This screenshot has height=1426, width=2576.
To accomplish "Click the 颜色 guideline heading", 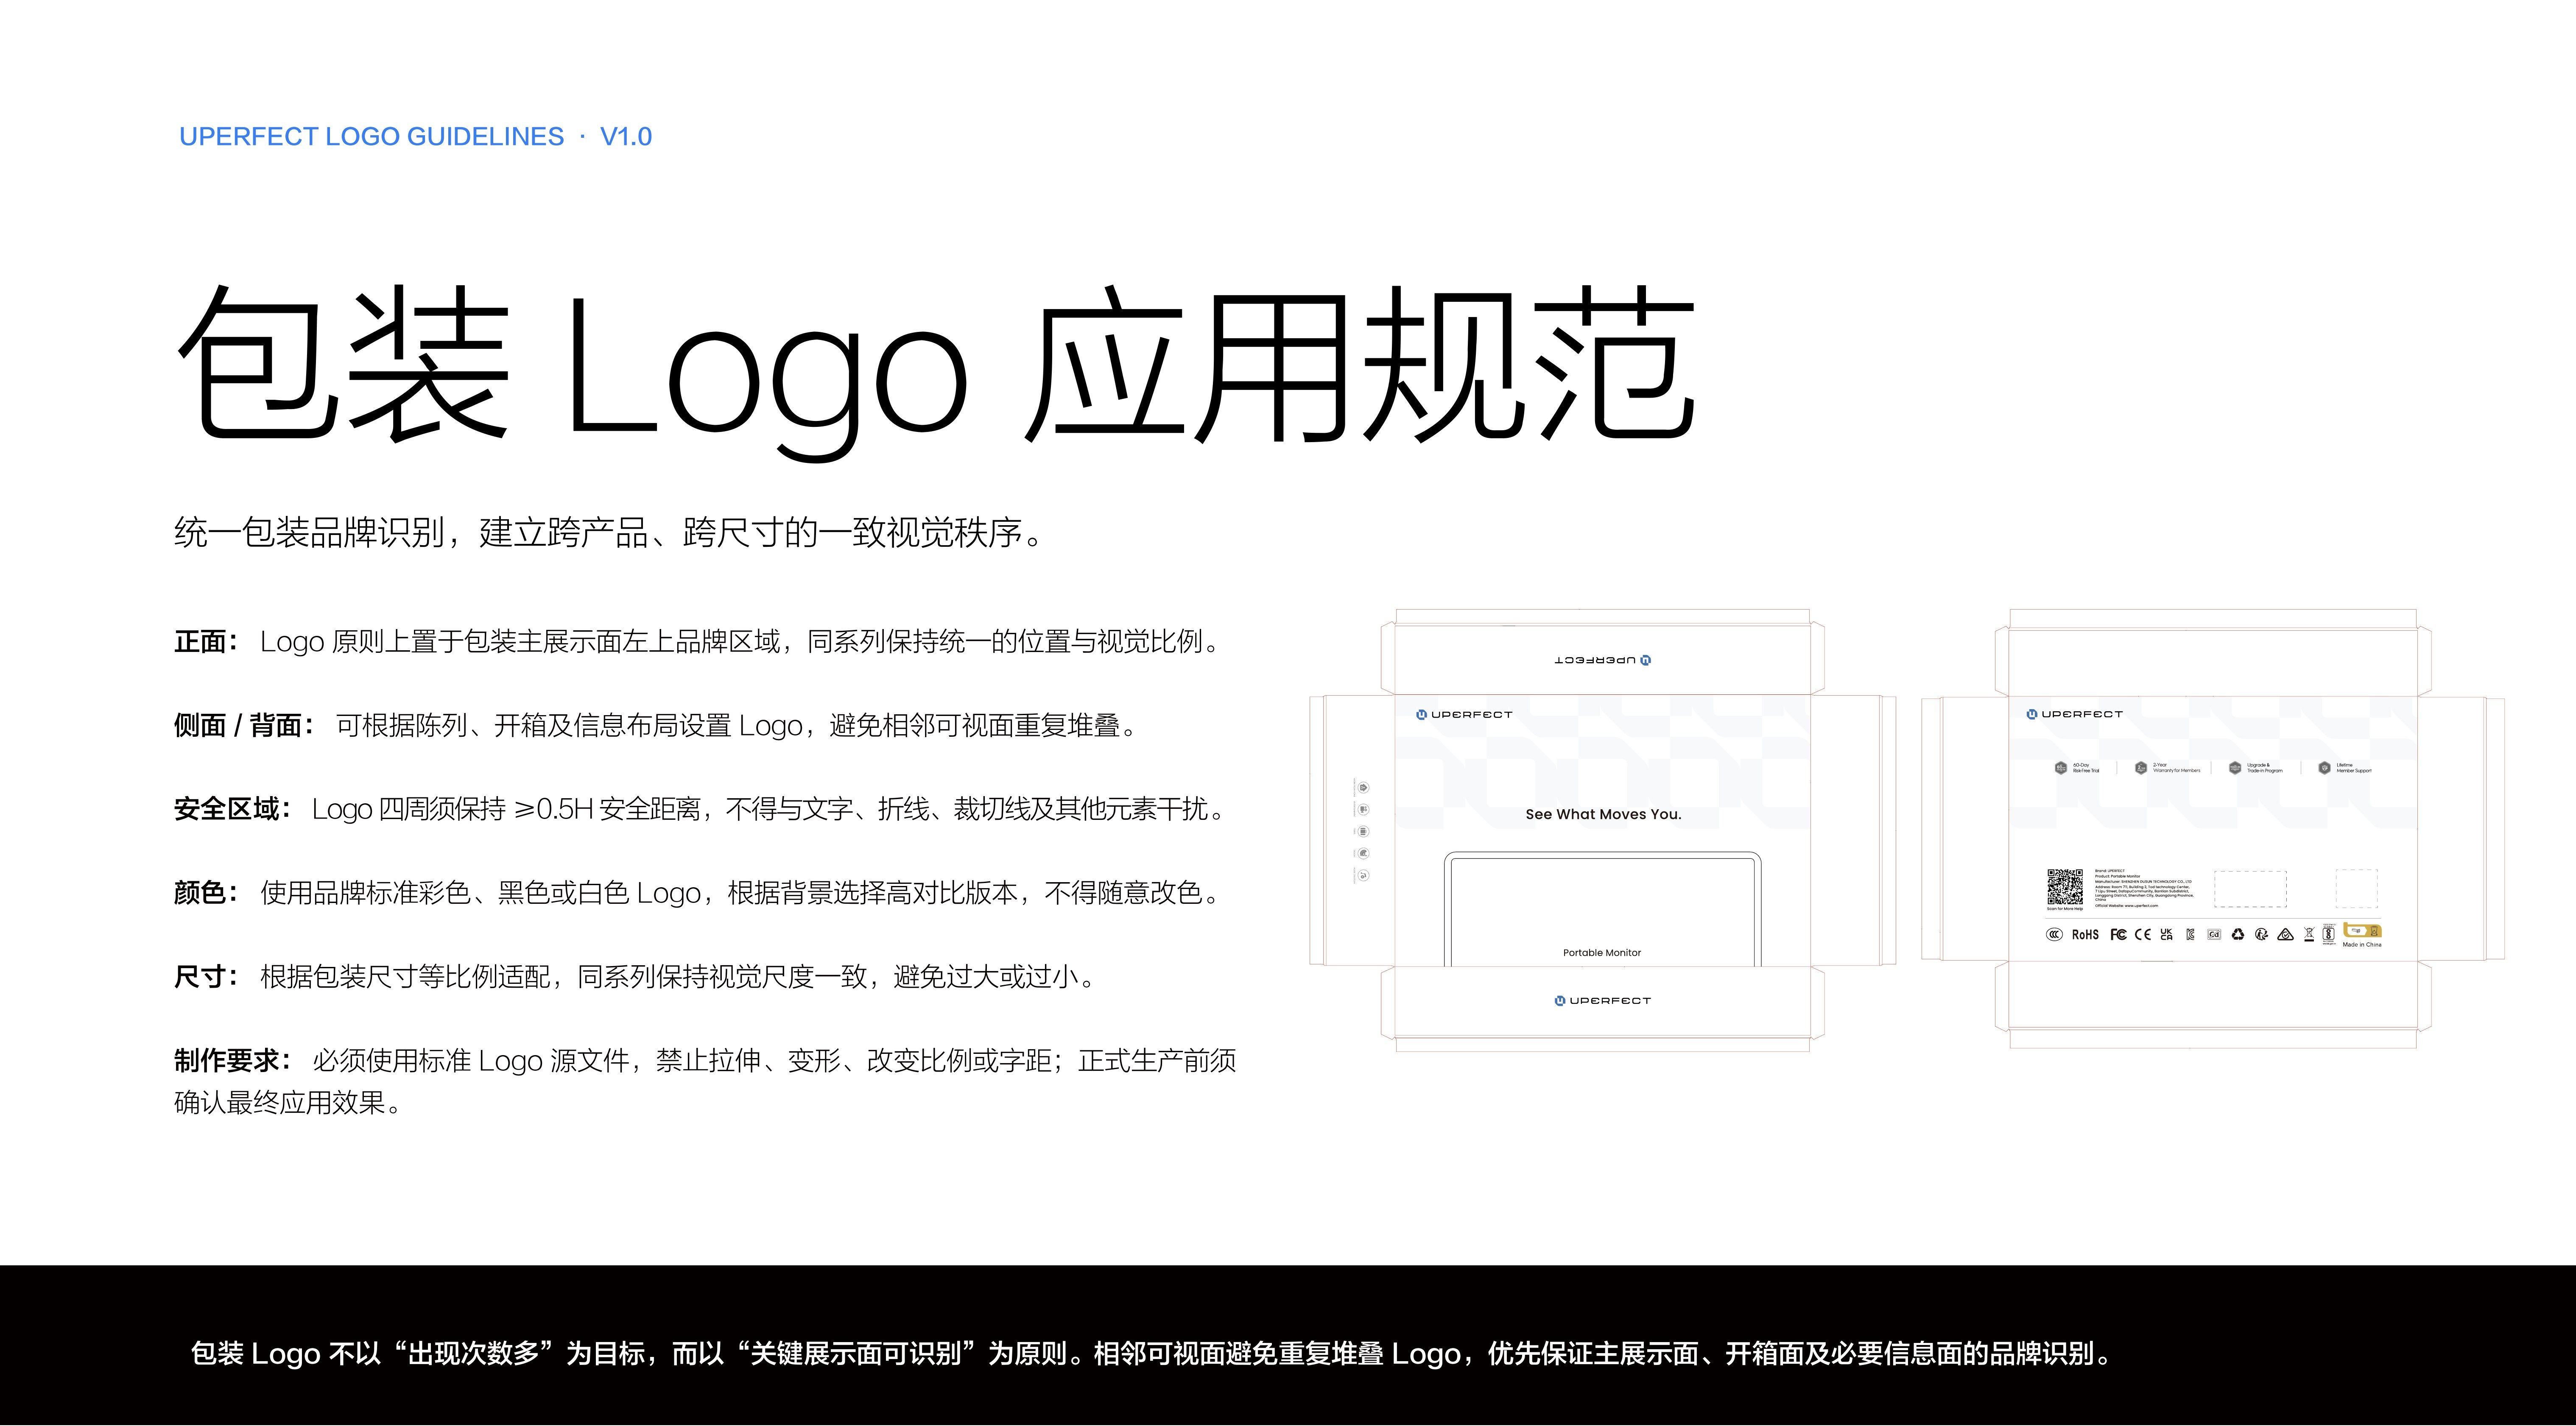I will [206, 892].
